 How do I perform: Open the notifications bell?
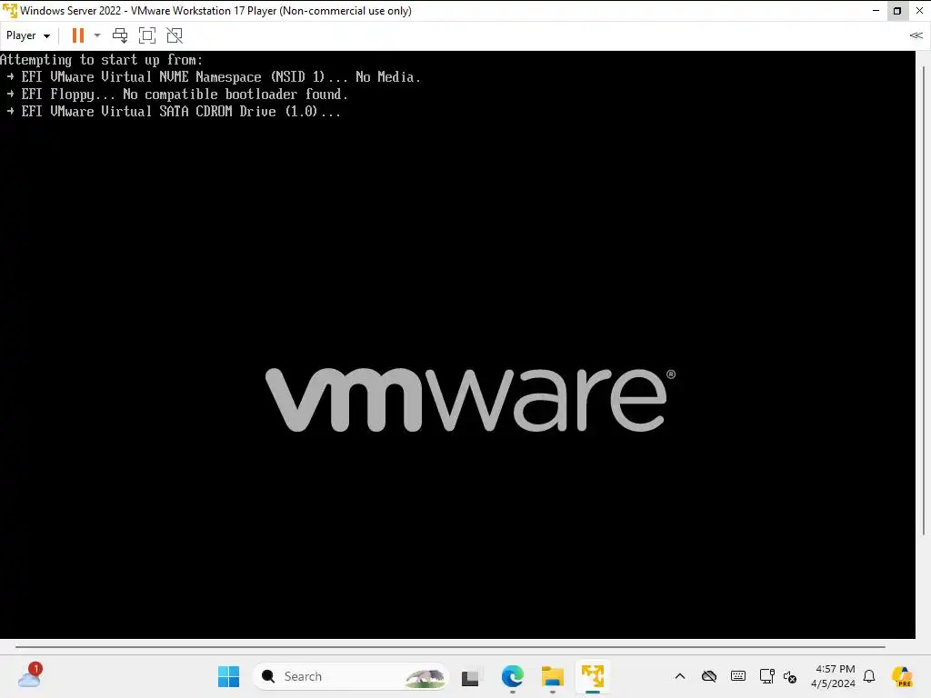click(x=869, y=676)
